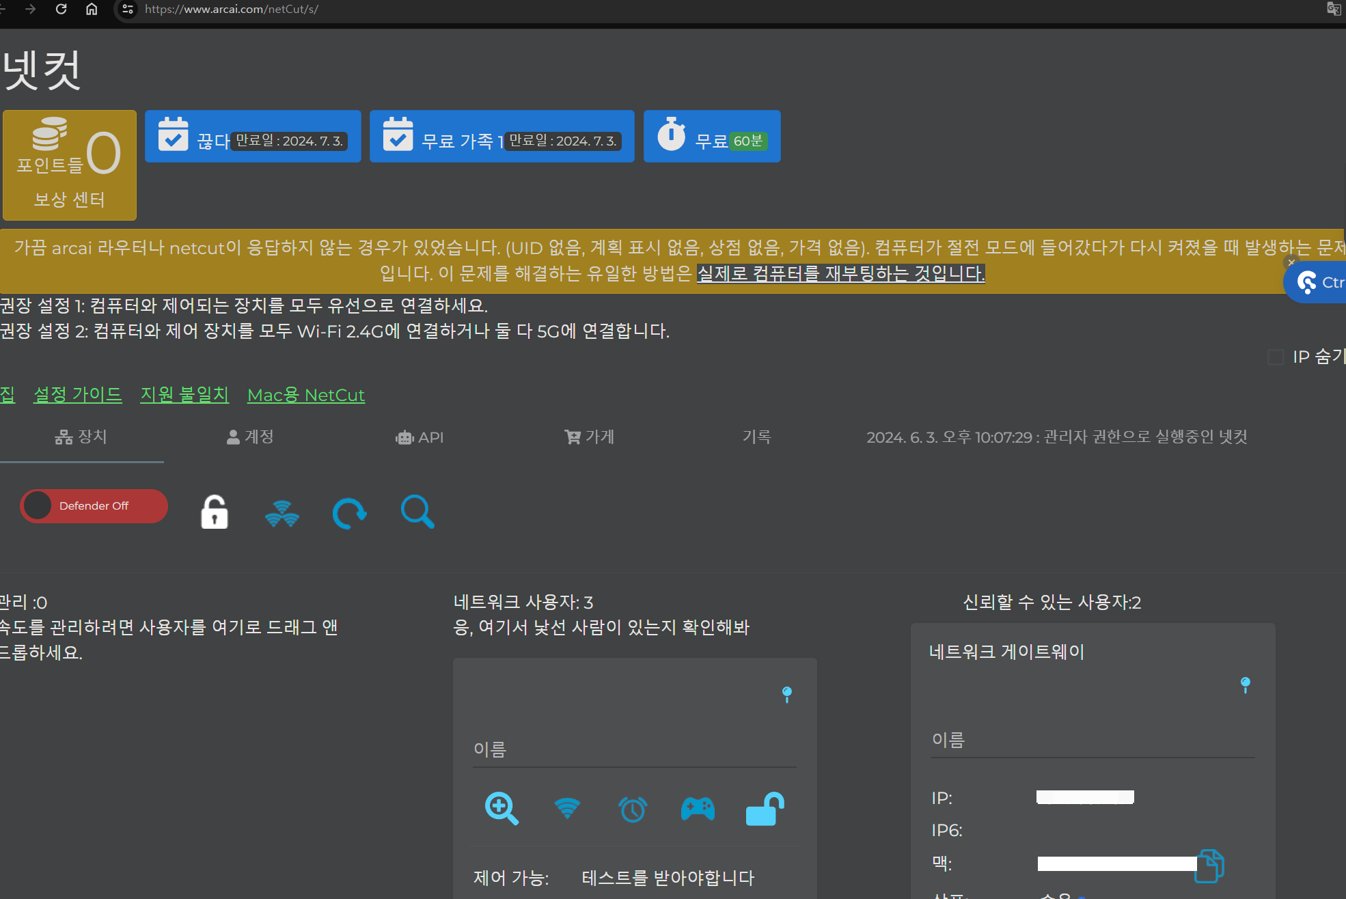Open the 지원 불일치 link

pos(184,395)
